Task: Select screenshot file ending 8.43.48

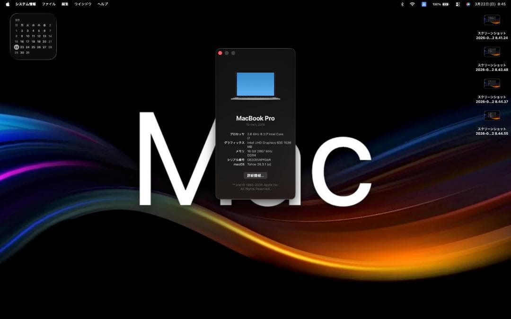Action: click(x=492, y=59)
